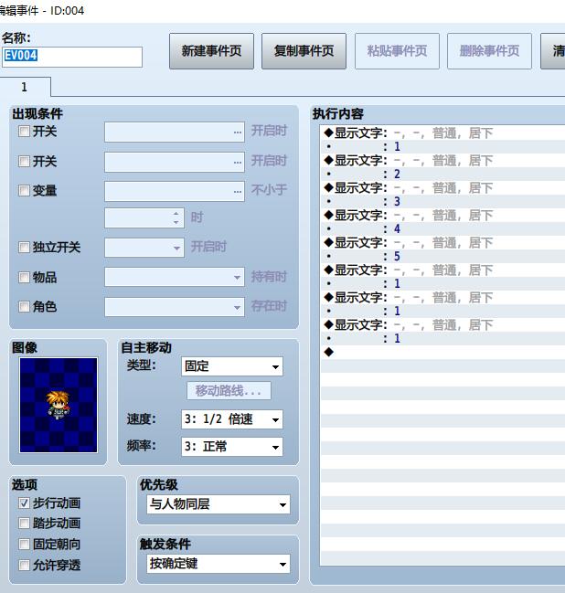565x593 pixels.
Task: Select first 显示文字 command above text 1
Action: point(442,133)
